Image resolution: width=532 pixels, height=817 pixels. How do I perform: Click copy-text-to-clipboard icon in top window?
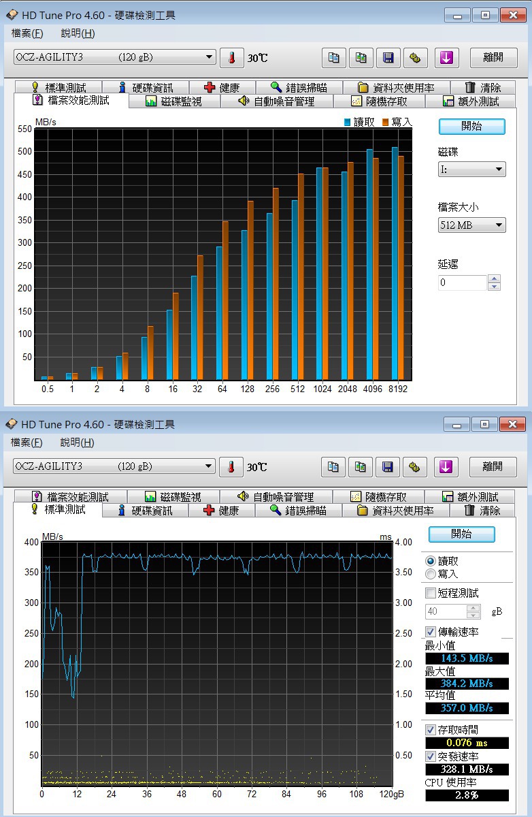(x=333, y=58)
